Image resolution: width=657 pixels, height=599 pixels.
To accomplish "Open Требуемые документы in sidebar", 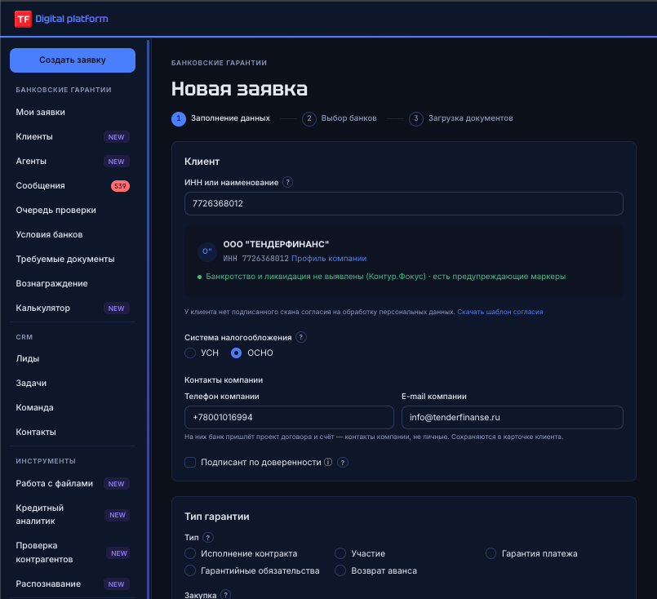I will point(73,260).
